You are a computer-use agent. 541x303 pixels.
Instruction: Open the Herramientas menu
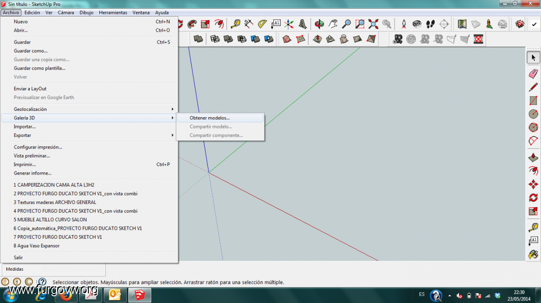point(113,13)
